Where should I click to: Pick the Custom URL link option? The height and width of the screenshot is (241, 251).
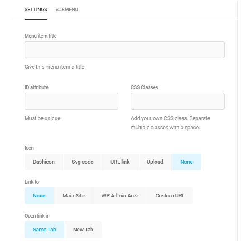pos(170,196)
